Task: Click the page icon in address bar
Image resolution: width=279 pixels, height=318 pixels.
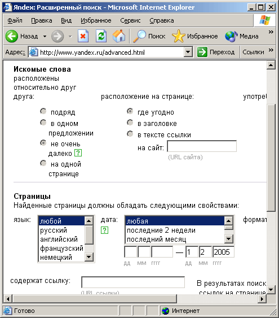Action: pos(33,53)
